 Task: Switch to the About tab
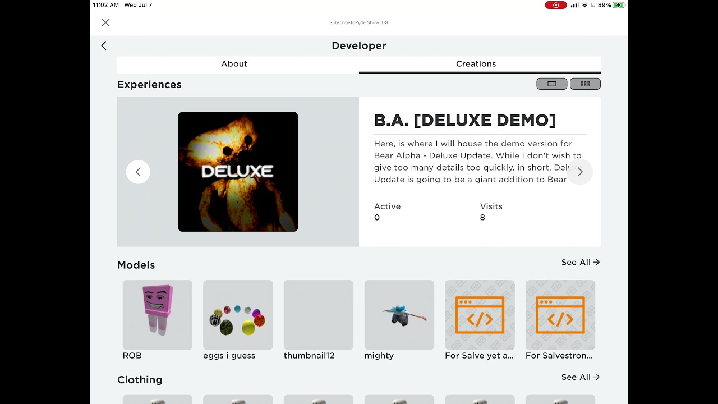(x=234, y=64)
